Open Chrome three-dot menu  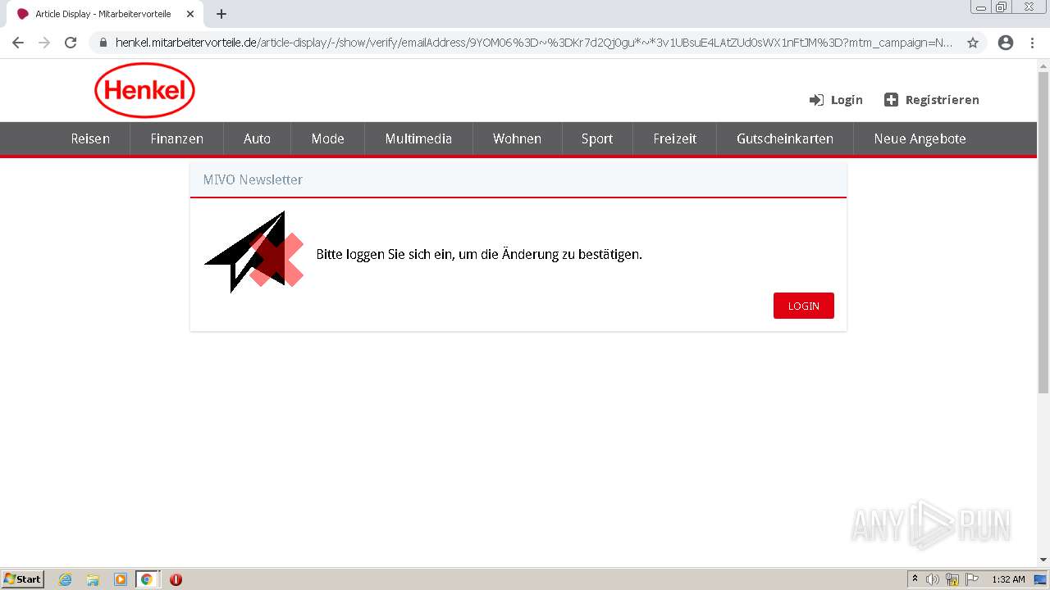click(1032, 43)
